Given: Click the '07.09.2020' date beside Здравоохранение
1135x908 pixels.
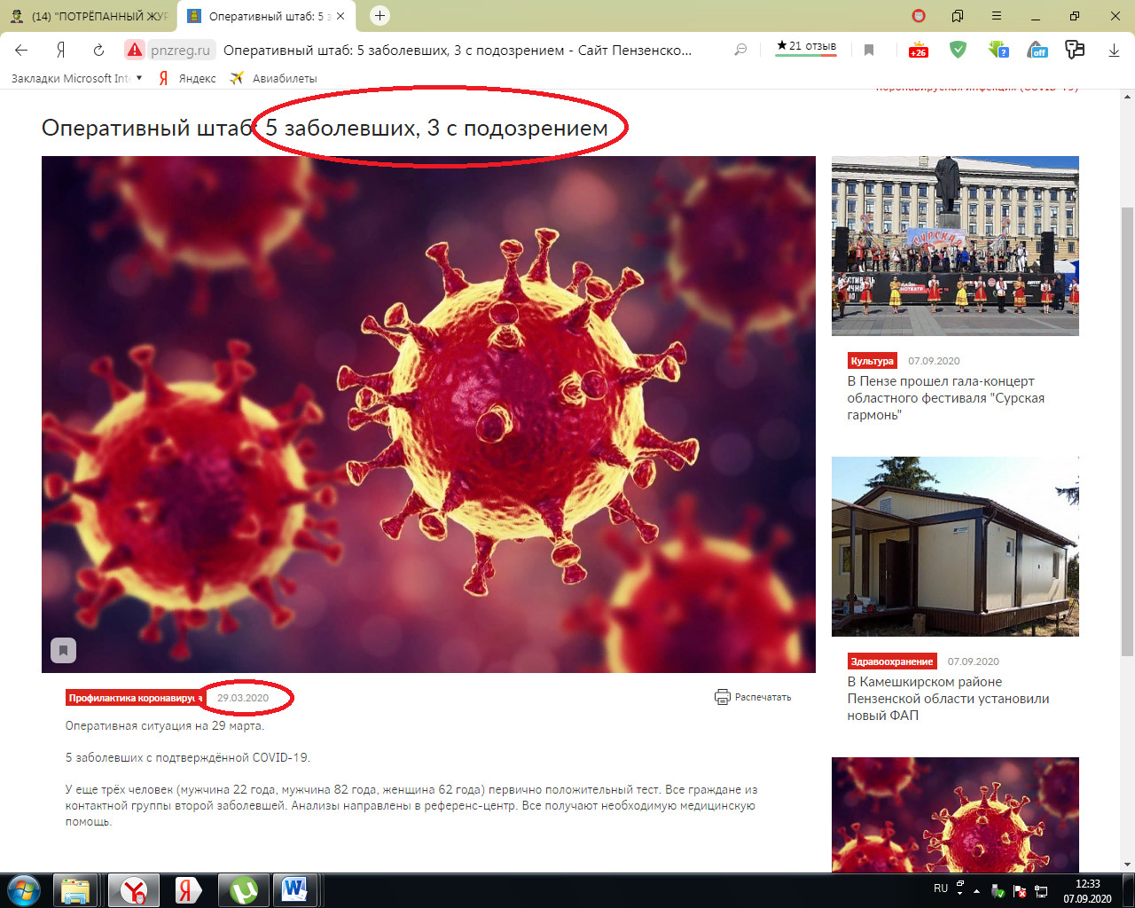Looking at the screenshot, I should click(x=973, y=661).
